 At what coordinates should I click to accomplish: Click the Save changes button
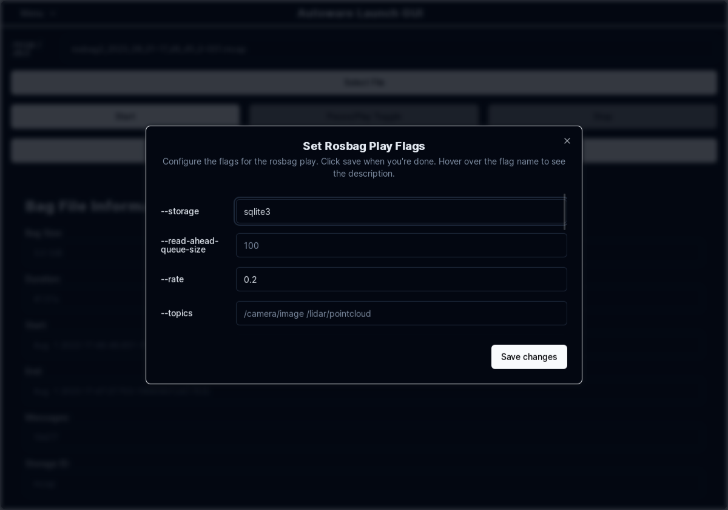pos(529,357)
